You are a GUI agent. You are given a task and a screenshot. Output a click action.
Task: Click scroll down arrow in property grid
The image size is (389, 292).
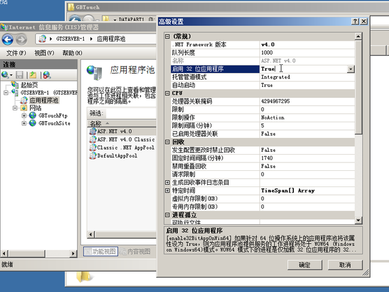(x=358, y=220)
